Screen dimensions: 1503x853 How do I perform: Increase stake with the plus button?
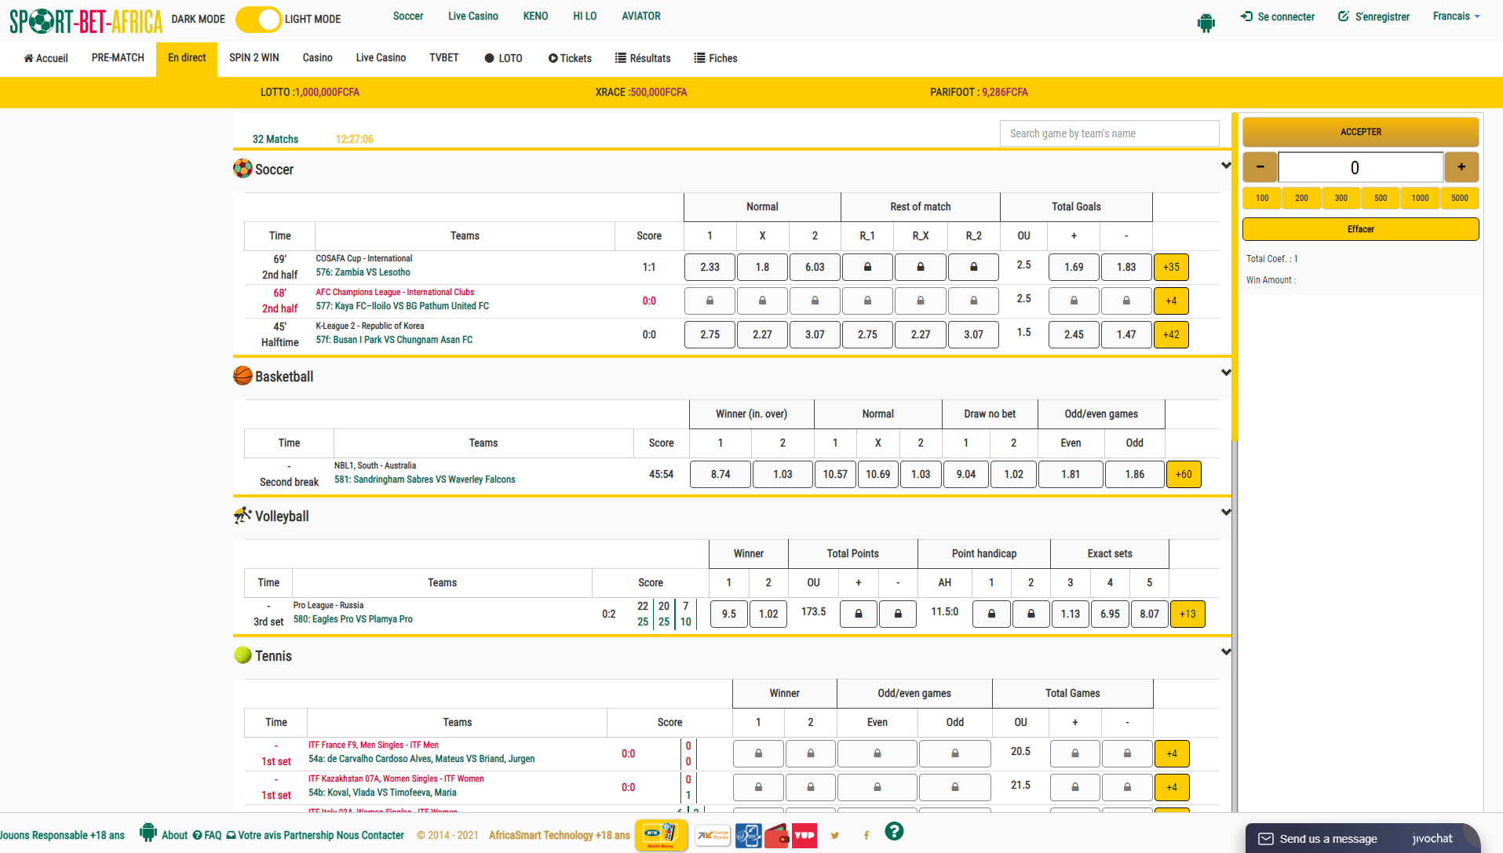(1461, 167)
